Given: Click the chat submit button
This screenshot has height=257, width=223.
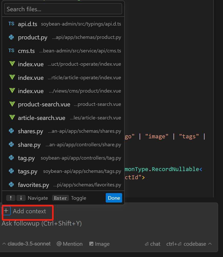Looking at the screenshot, I should pyautogui.click(x=152, y=244).
